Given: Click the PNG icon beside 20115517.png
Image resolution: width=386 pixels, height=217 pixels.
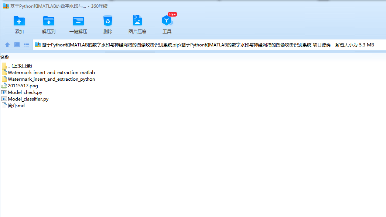Looking at the screenshot, I should [x=4, y=86].
